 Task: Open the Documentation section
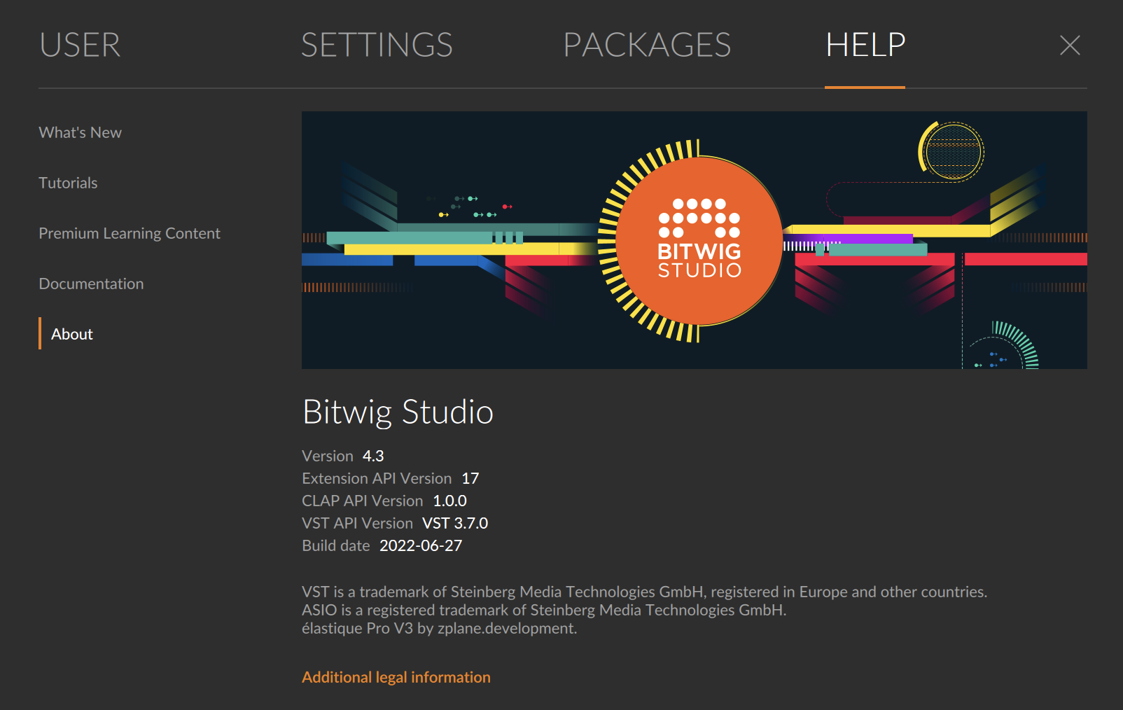(x=91, y=284)
